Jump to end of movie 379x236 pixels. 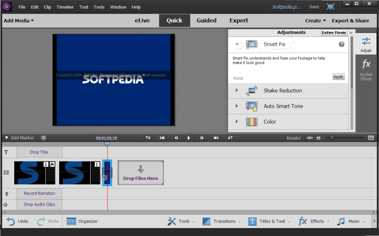coord(216,138)
